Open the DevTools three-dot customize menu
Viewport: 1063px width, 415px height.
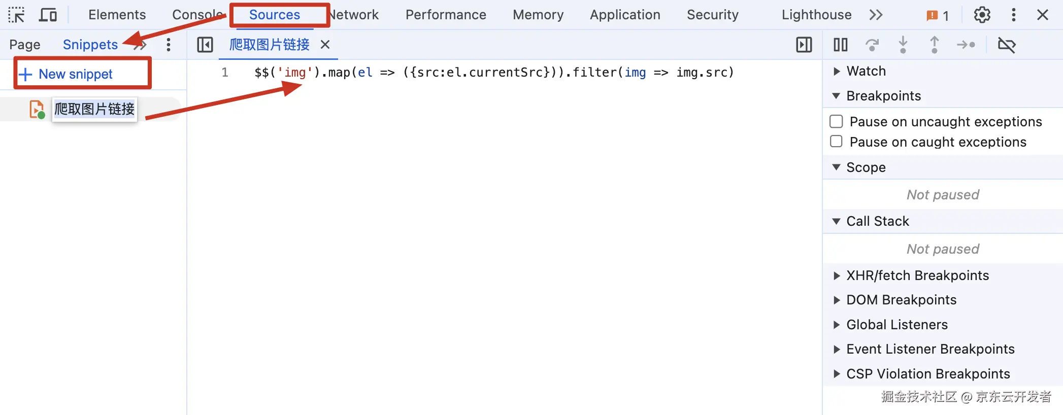[x=1013, y=15]
